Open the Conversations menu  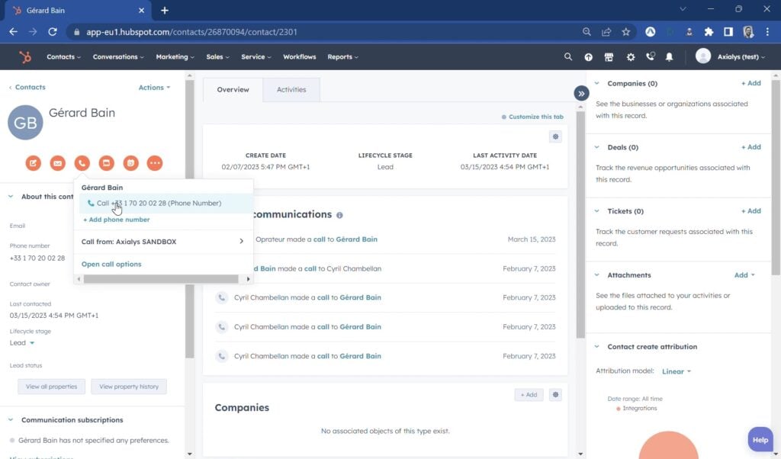pos(118,56)
